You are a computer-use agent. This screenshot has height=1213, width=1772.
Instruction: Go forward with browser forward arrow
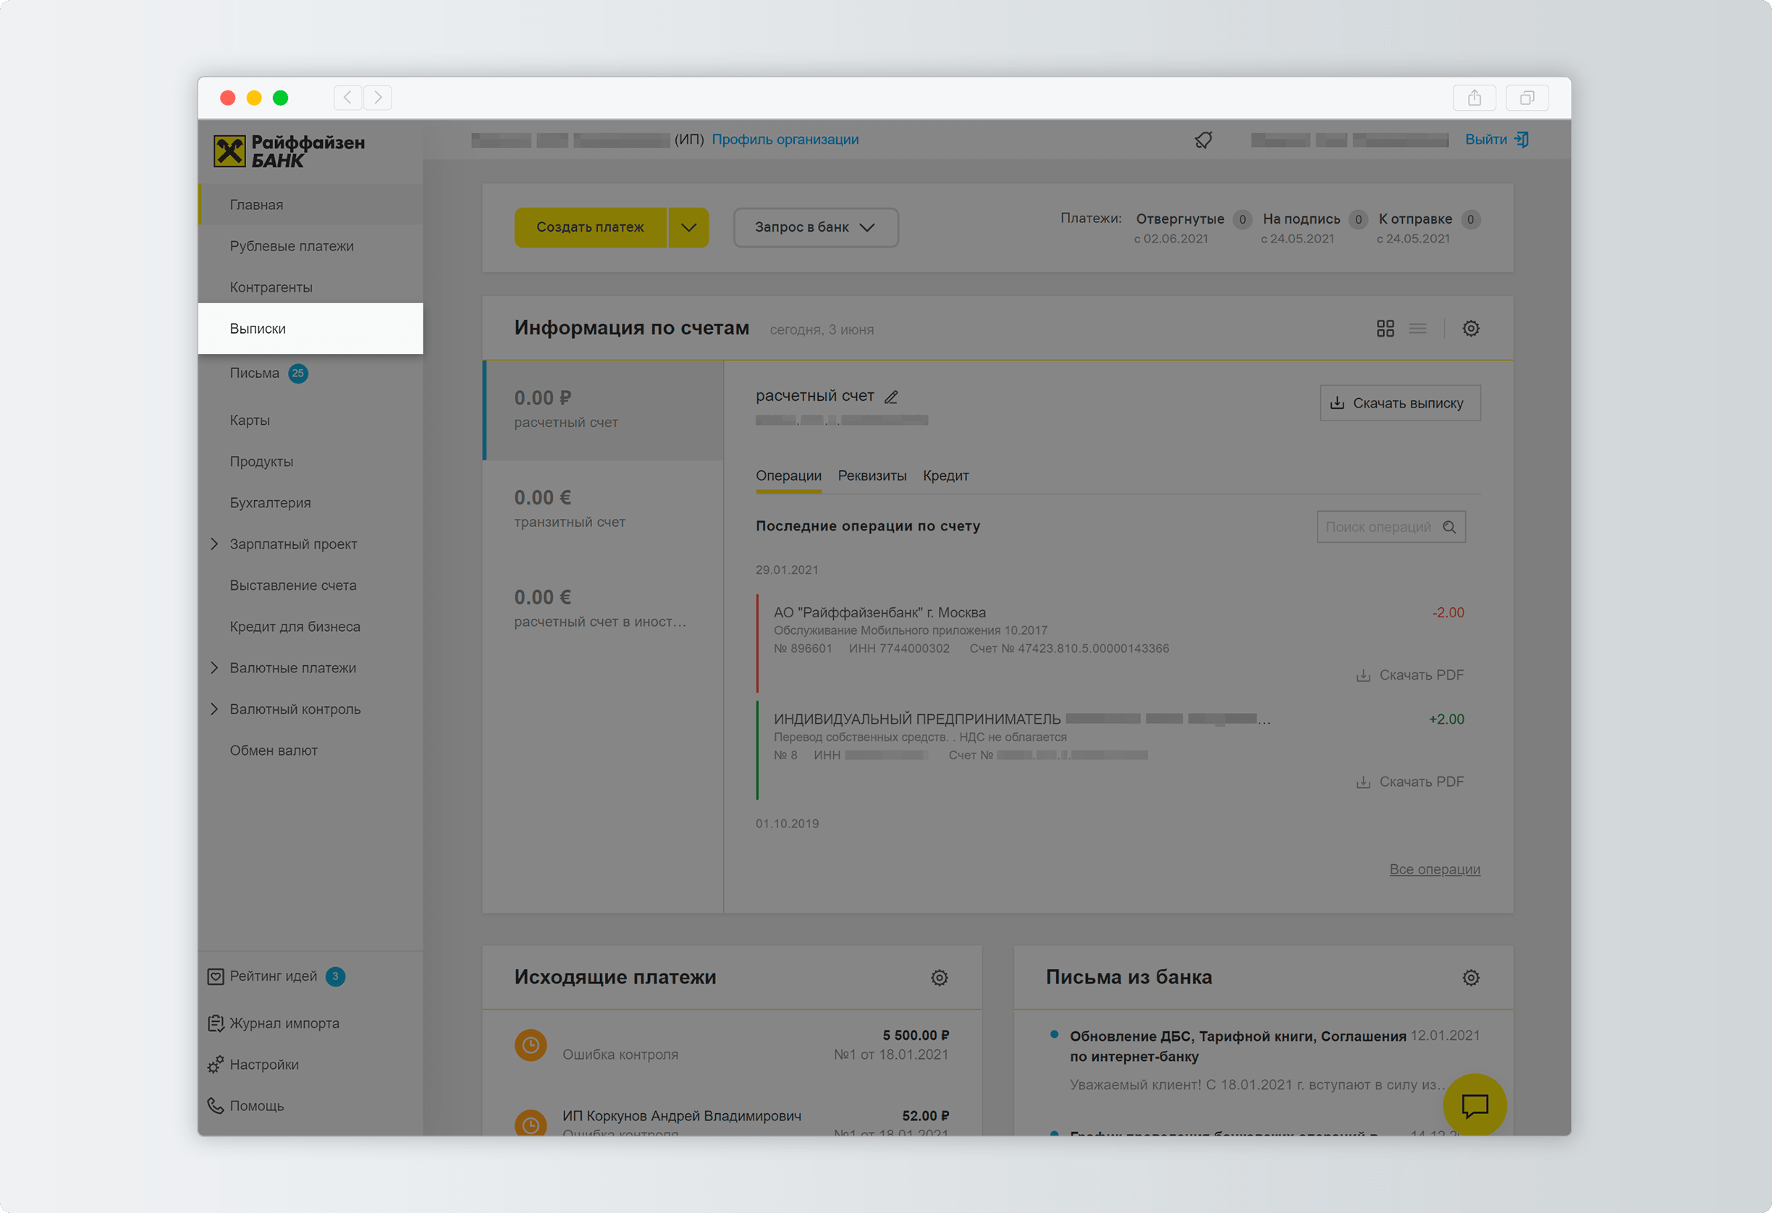pos(377,98)
